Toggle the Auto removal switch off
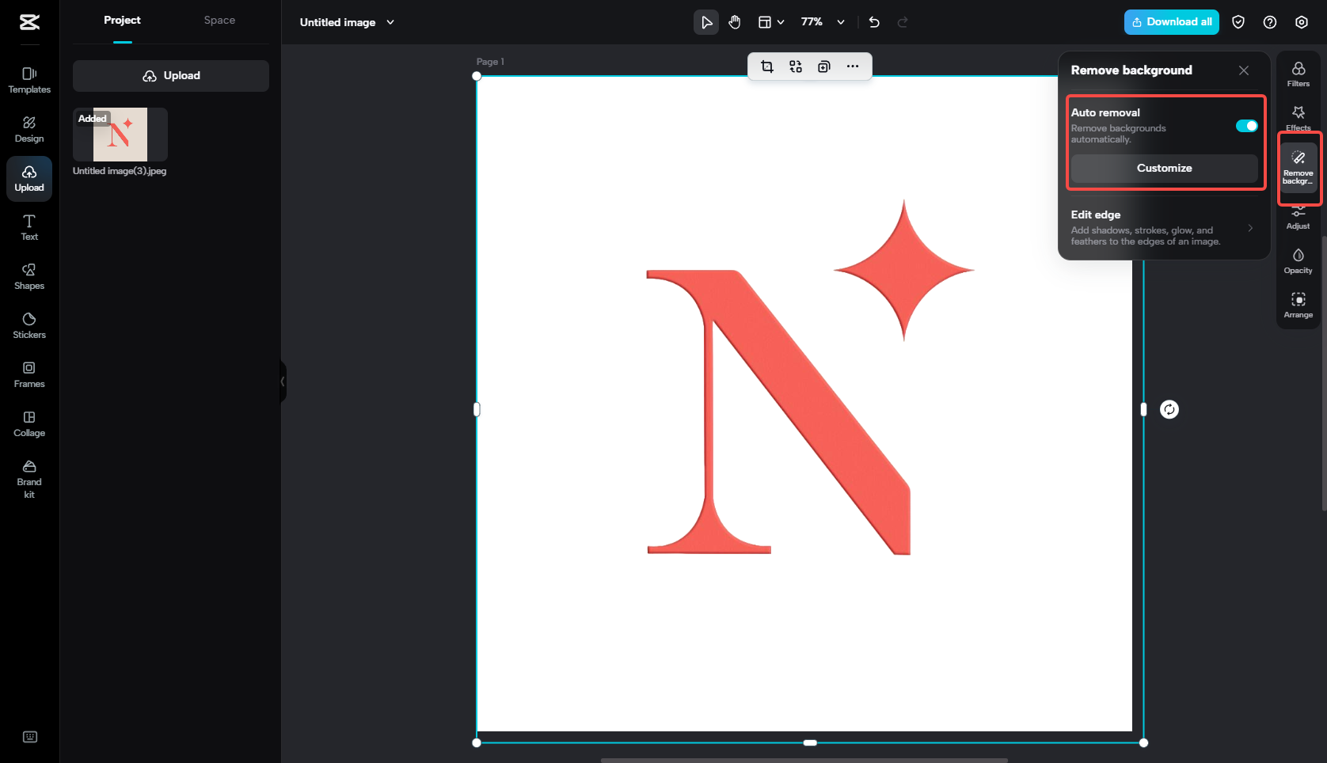Viewport: 1327px width, 763px height. (x=1246, y=126)
